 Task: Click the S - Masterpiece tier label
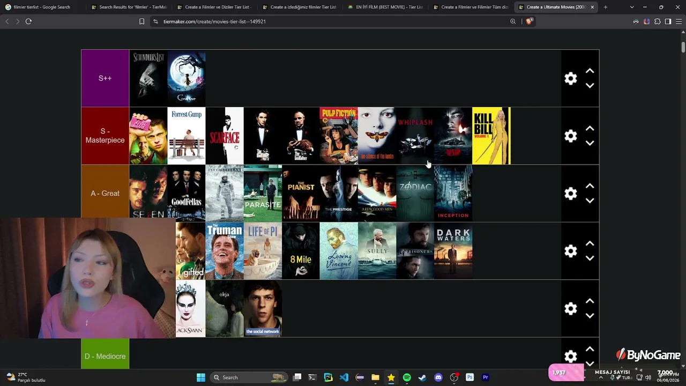click(105, 136)
